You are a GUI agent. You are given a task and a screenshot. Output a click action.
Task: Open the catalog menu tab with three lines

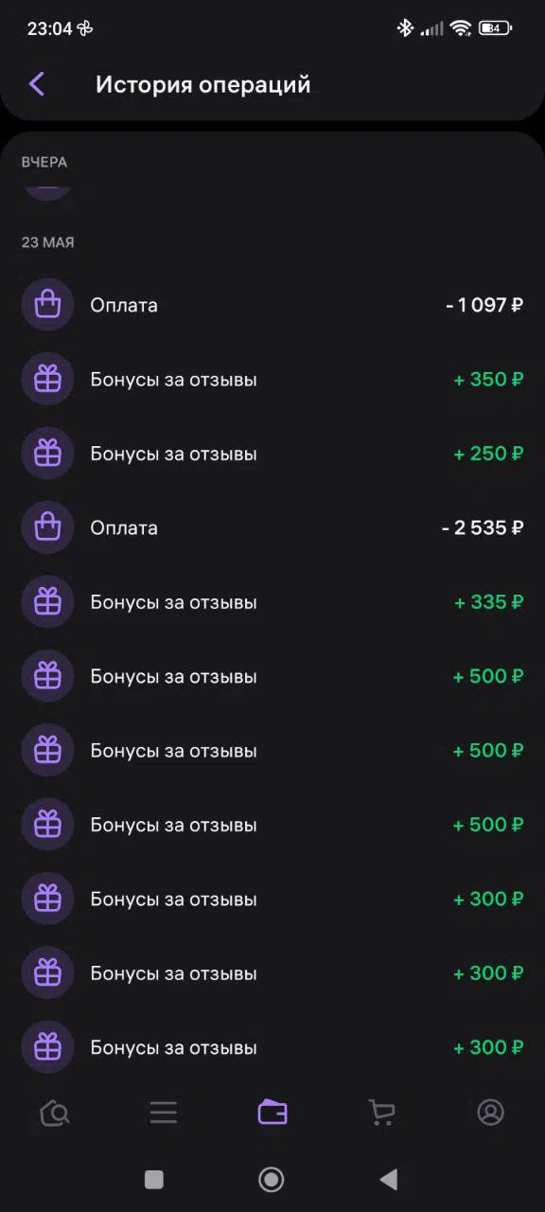click(x=164, y=1113)
